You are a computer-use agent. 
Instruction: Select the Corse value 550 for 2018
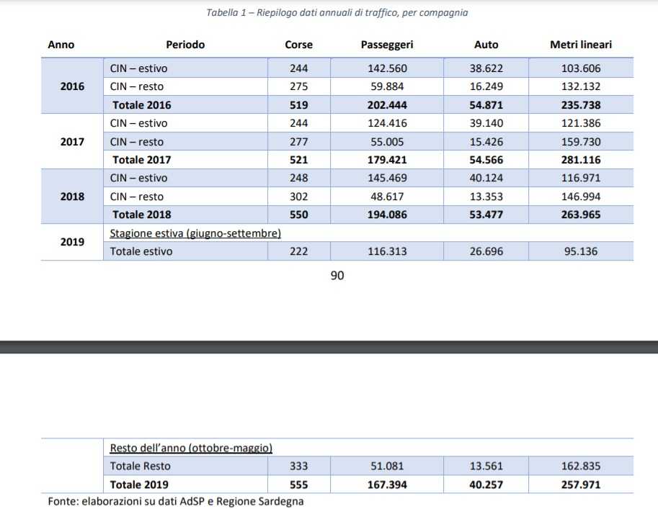point(299,215)
